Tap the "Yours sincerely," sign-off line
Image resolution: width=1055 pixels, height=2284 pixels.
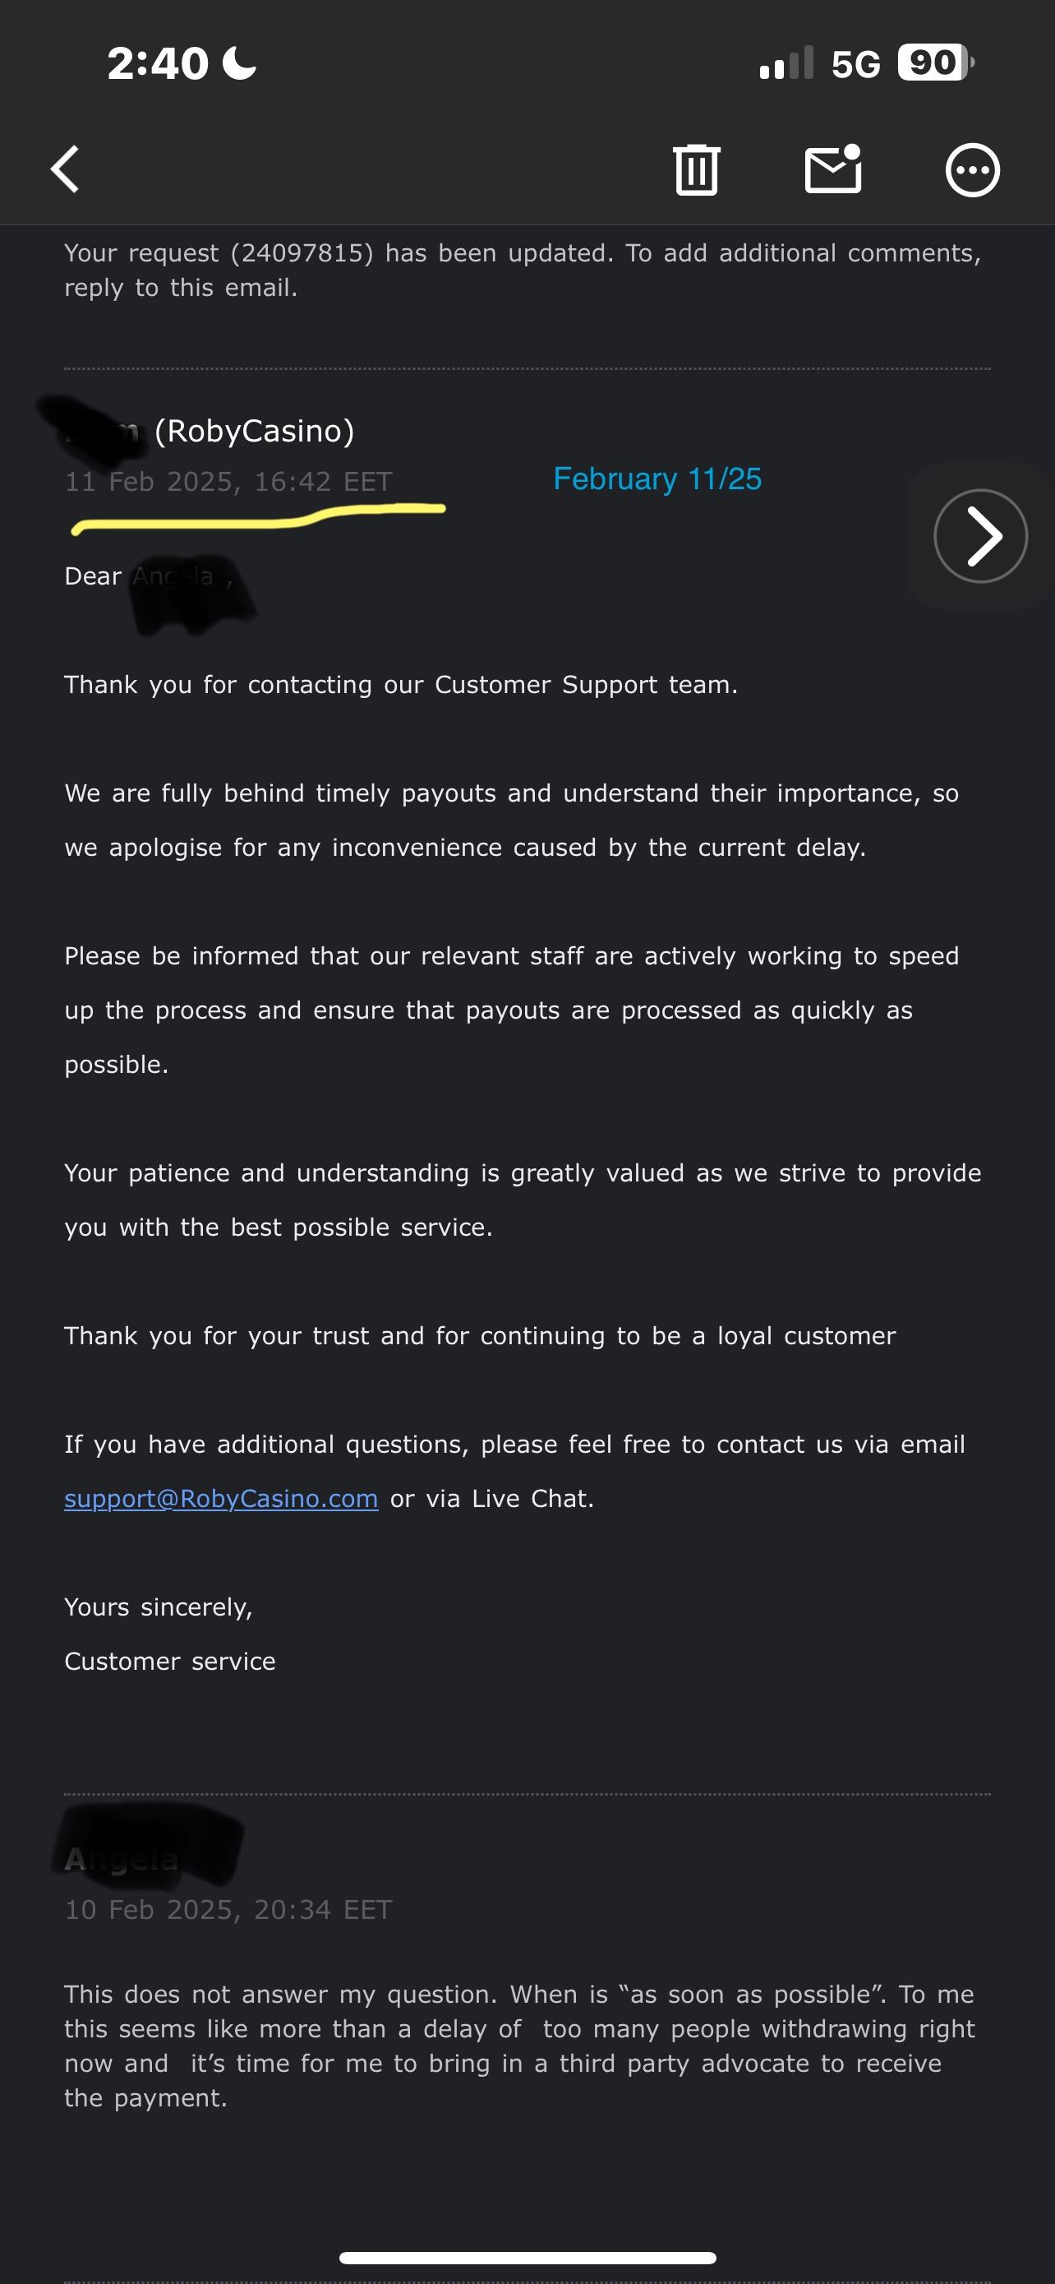pos(159,1607)
